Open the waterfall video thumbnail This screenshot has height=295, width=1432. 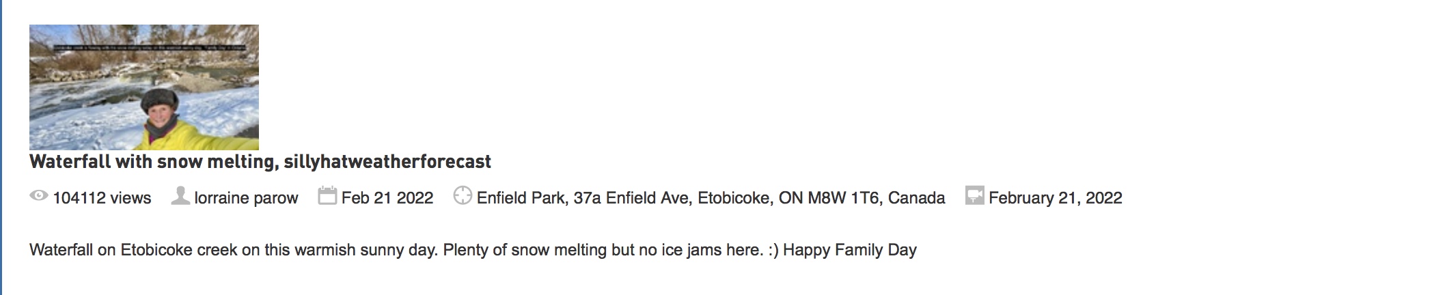[x=144, y=87]
